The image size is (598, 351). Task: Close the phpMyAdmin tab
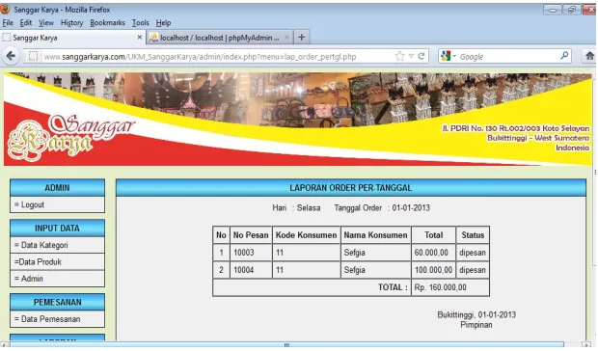[286, 38]
